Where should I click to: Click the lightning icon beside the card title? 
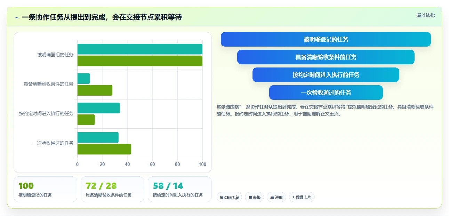tap(16, 17)
